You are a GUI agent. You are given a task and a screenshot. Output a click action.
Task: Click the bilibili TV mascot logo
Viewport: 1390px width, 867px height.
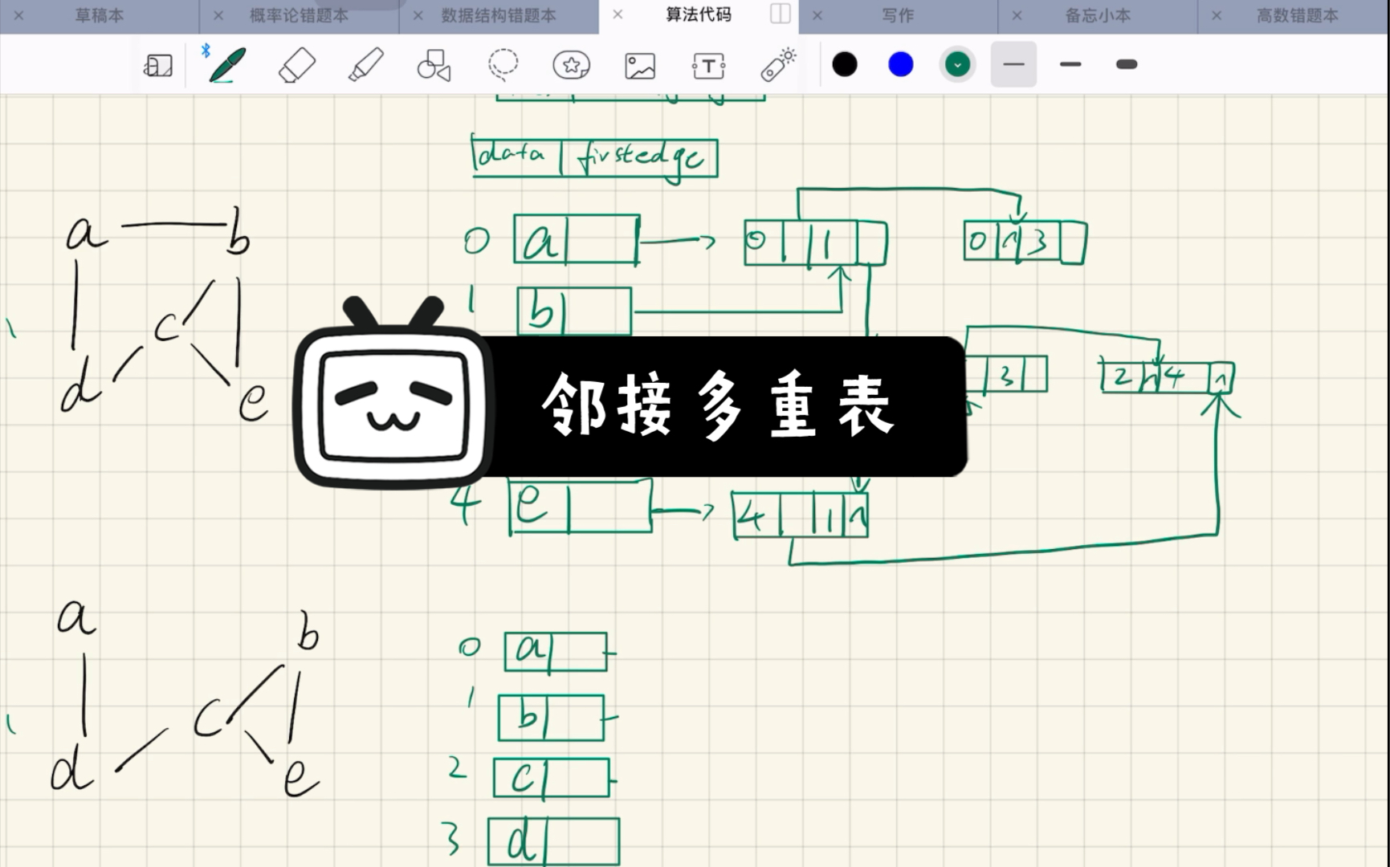click(393, 393)
